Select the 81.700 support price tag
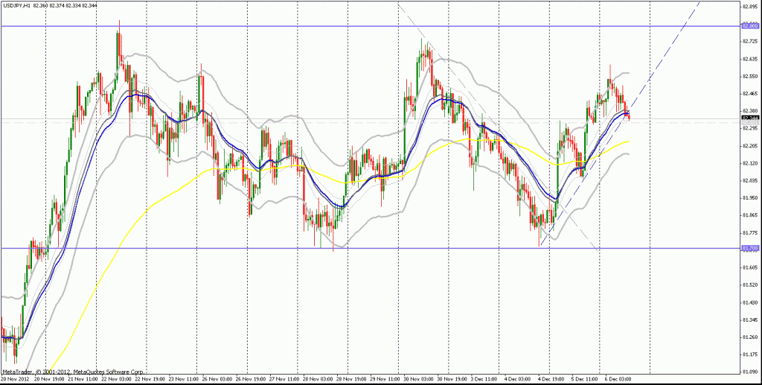 click(x=749, y=248)
